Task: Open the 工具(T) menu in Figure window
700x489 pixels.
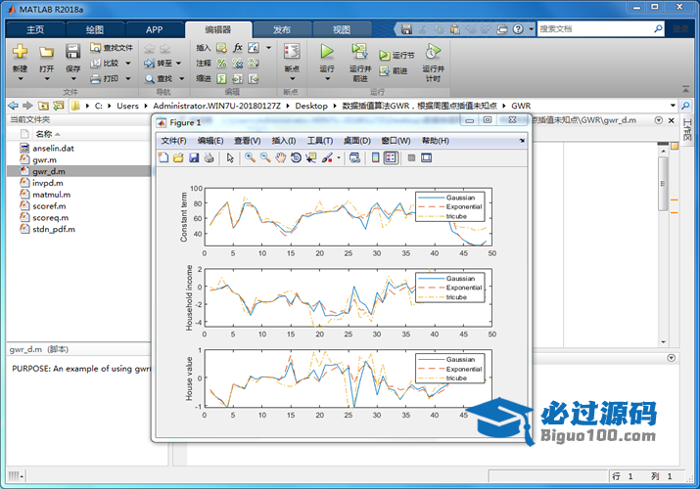Action: (320, 141)
